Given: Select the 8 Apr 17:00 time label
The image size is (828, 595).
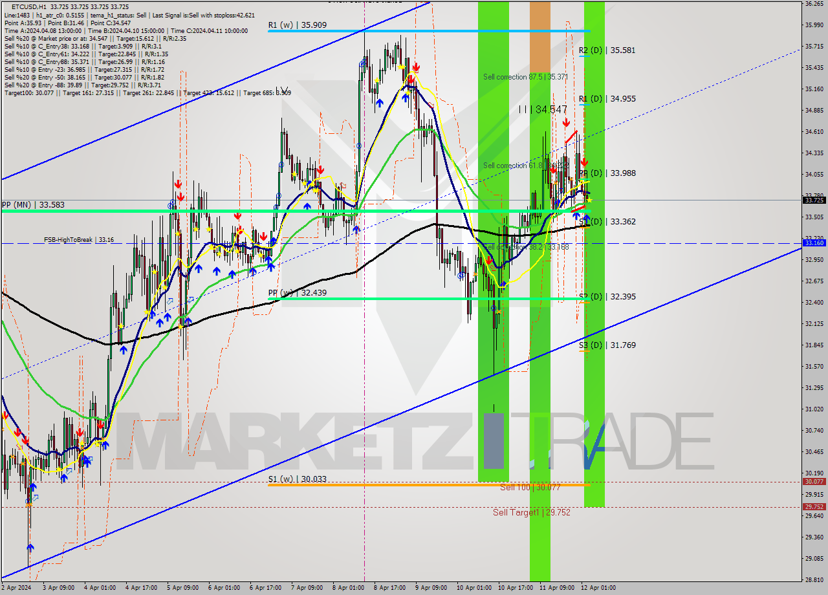Looking at the screenshot, I should click(389, 588).
